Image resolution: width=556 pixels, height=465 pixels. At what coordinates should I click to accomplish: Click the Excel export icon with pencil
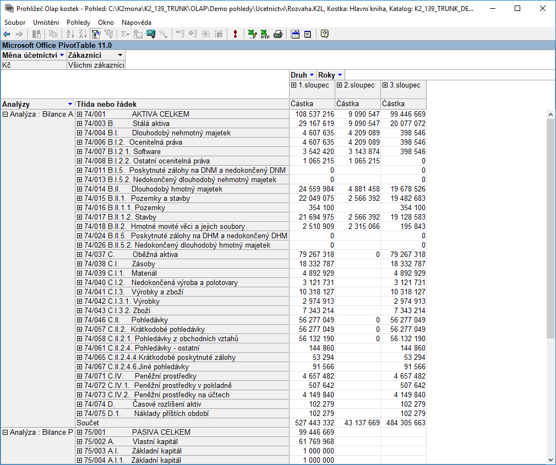(x=252, y=34)
